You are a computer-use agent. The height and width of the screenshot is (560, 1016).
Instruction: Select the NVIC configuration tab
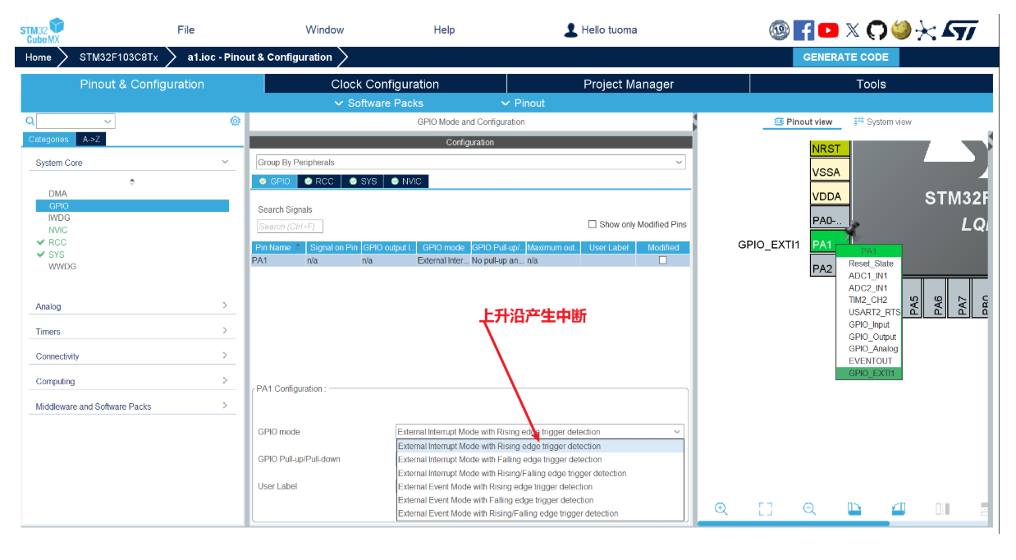(406, 181)
